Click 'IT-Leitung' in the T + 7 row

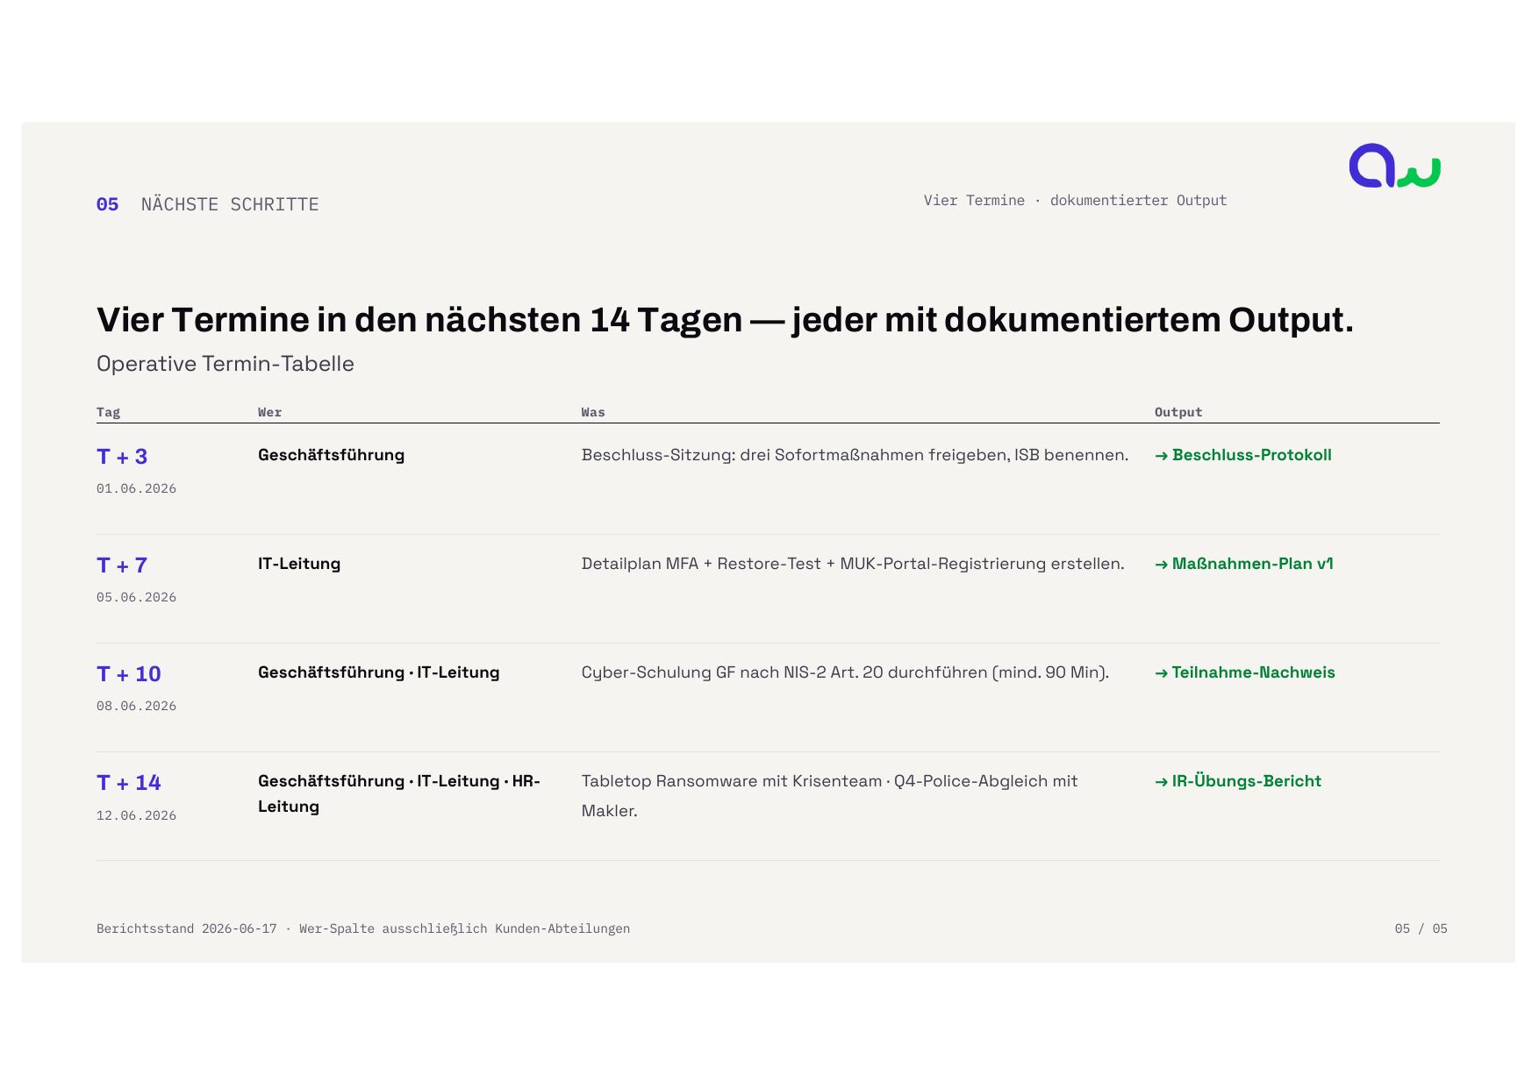pyautogui.click(x=299, y=564)
